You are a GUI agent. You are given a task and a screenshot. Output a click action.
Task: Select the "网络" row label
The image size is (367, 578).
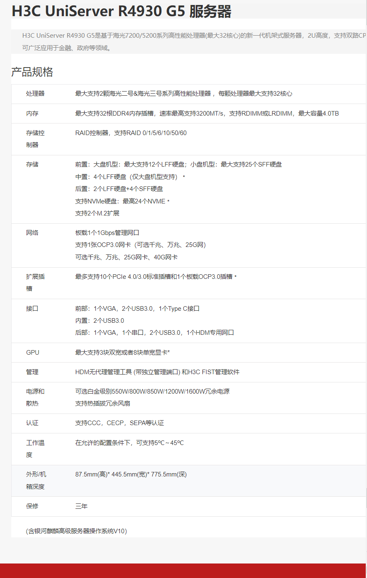(x=32, y=233)
